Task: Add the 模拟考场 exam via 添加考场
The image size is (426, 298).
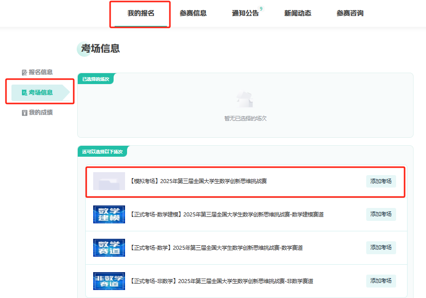Action: click(381, 181)
